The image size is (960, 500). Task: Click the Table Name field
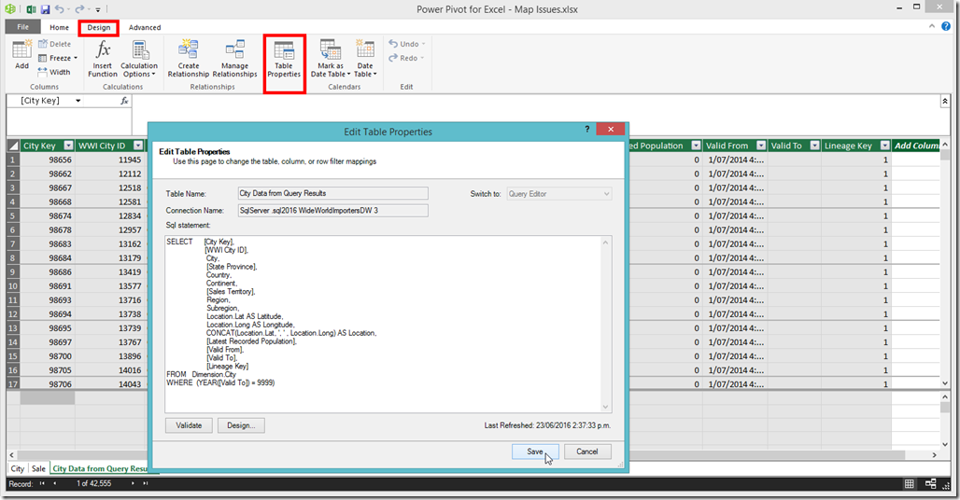click(x=333, y=193)
